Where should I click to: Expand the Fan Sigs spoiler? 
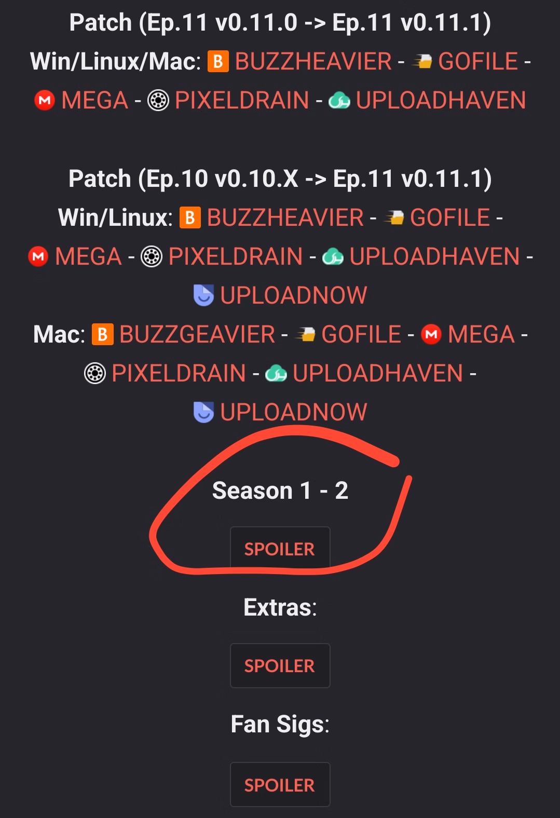pyautogui.click(x=280, y=785)
